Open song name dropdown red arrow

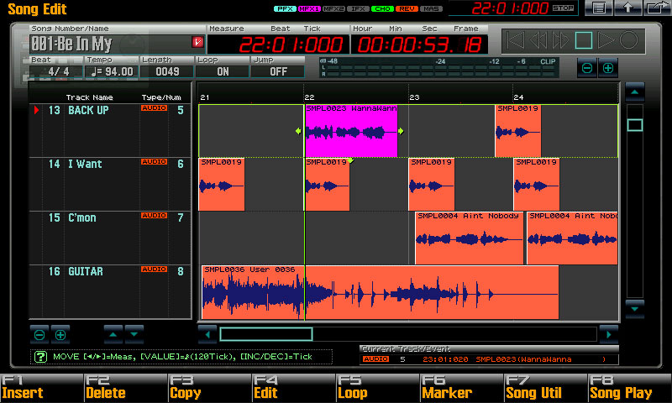(x=197, y=42)
